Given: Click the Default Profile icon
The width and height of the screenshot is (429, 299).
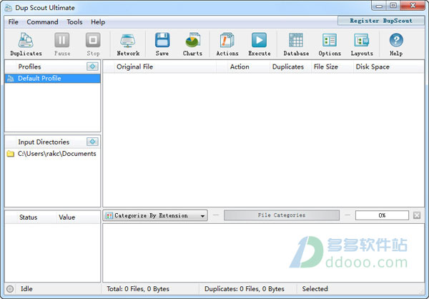Looking at the screenshot, I should click(x=11, y=79).
